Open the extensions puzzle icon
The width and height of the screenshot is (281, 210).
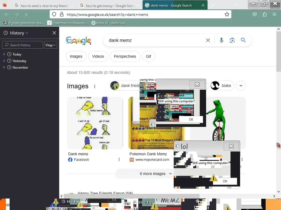point(265,14)
